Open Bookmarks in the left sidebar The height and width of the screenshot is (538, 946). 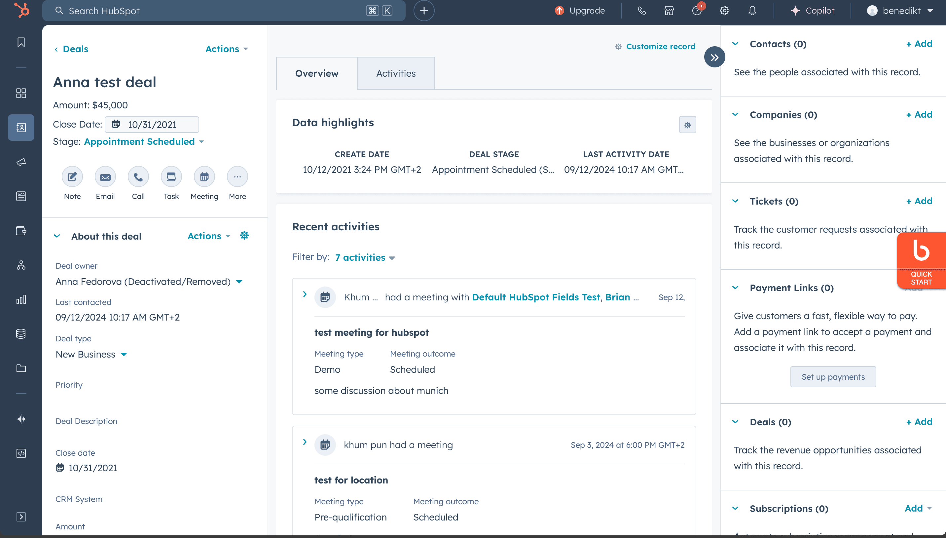pos(21,43)
